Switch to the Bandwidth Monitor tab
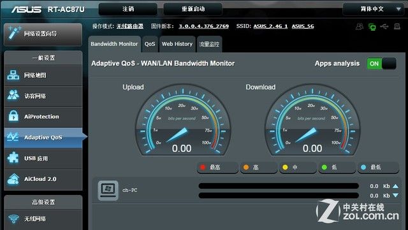This screenshot has width=408, height=230. tap(114, 44)
